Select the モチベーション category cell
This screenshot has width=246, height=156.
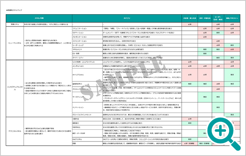87,33
